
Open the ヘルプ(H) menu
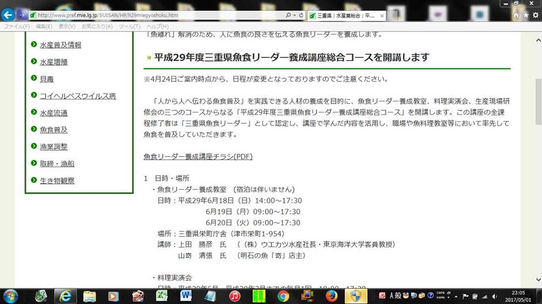tap(158, 27)
